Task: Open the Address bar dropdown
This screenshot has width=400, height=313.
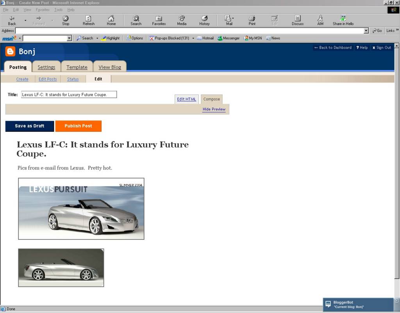Action: (x=366, y=31)
